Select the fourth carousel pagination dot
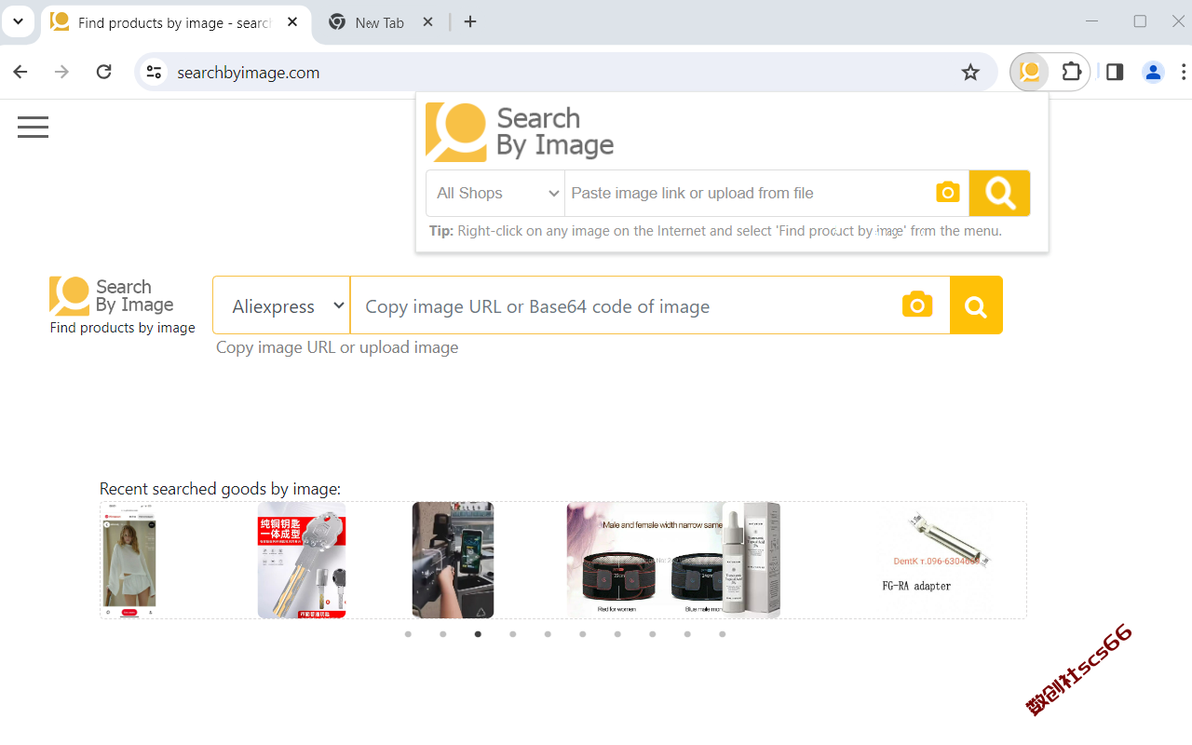Viewport: 1192px width, 745px height. point(513,634)
